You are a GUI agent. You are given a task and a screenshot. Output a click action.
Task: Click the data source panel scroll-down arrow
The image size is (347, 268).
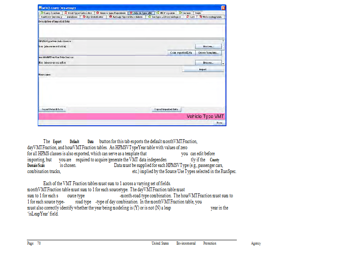click(x=223, y=64)
